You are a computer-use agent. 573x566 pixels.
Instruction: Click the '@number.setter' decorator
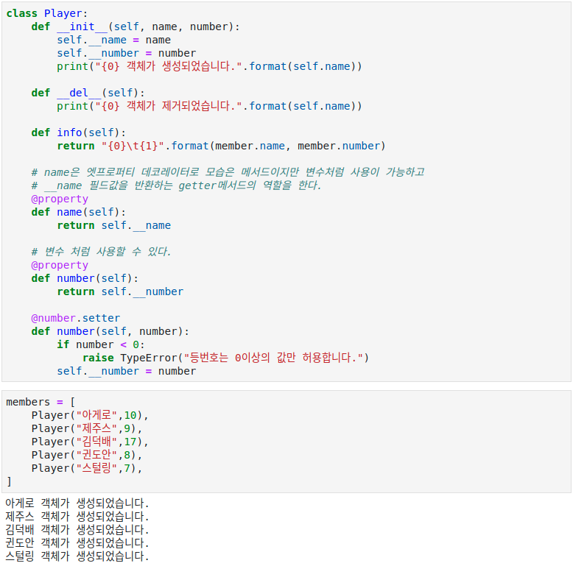76,318
